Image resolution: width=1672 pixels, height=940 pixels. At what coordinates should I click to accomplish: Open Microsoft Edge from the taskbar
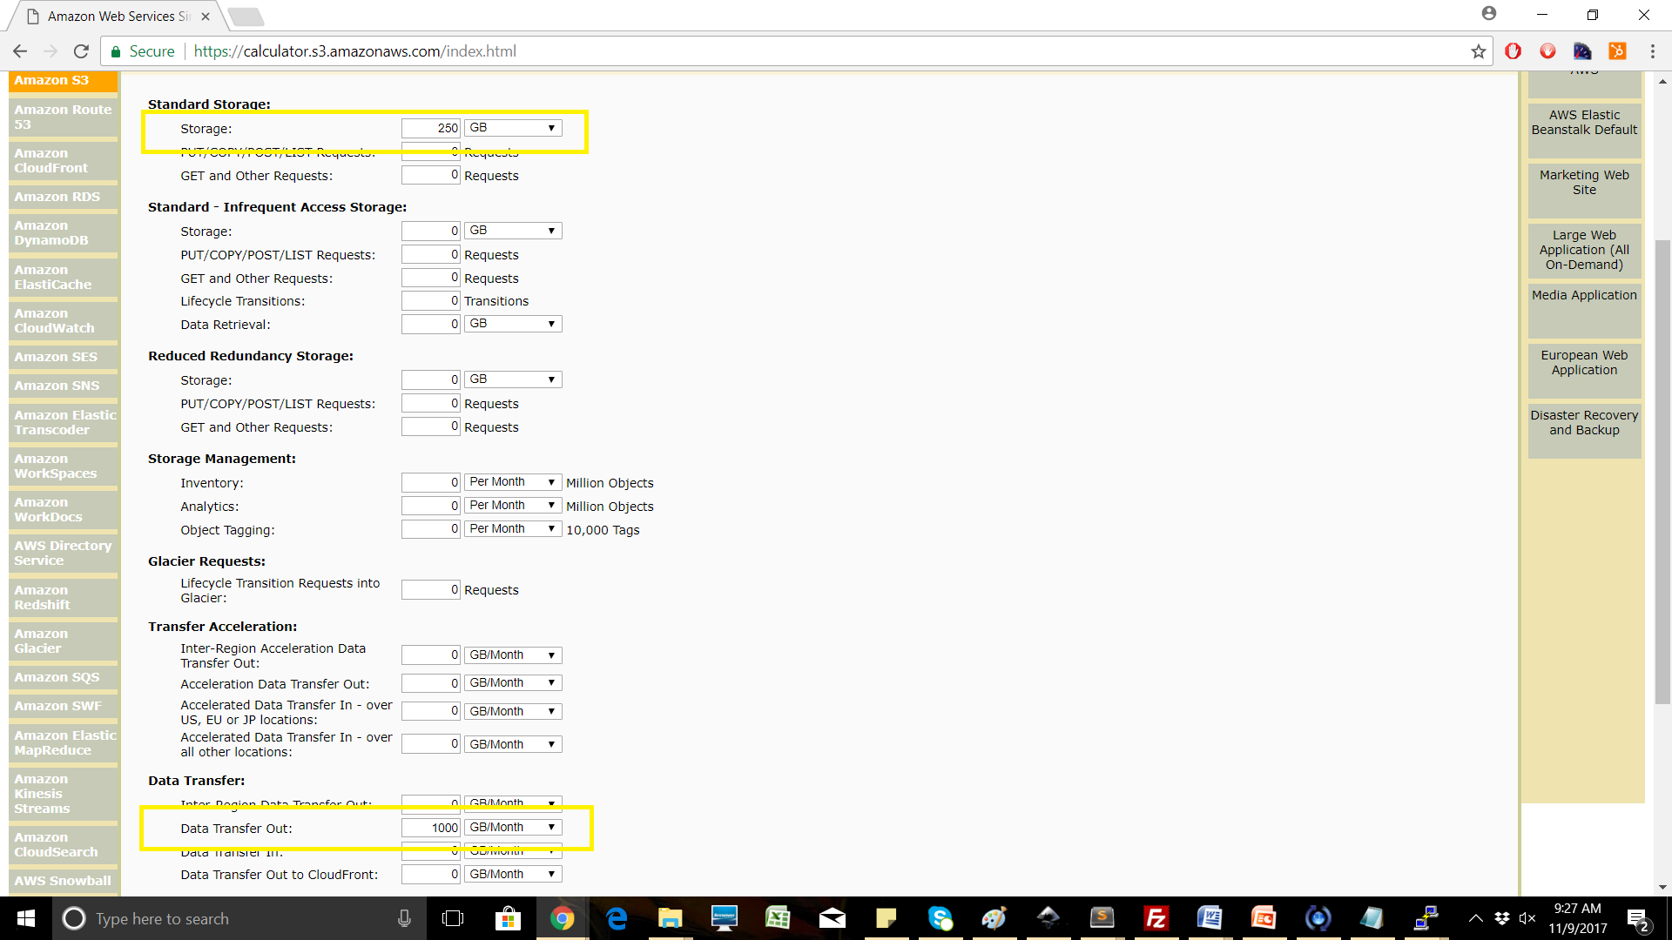point(617,918)
